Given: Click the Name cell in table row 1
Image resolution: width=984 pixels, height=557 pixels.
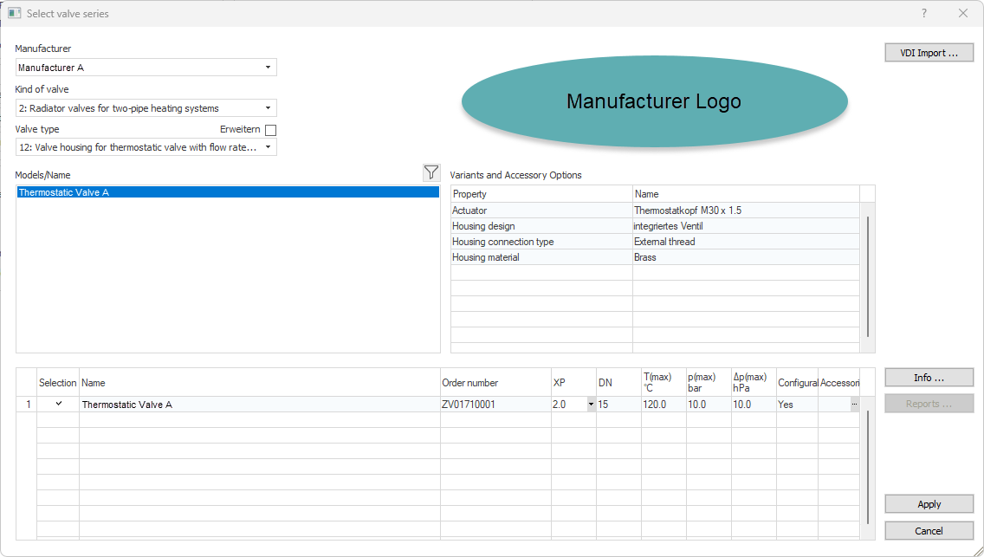Looking at the screenshot, I should click(260, 405).
